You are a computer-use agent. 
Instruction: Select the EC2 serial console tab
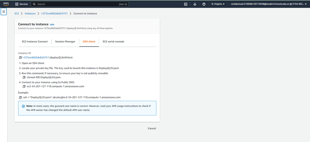point(114,41)
